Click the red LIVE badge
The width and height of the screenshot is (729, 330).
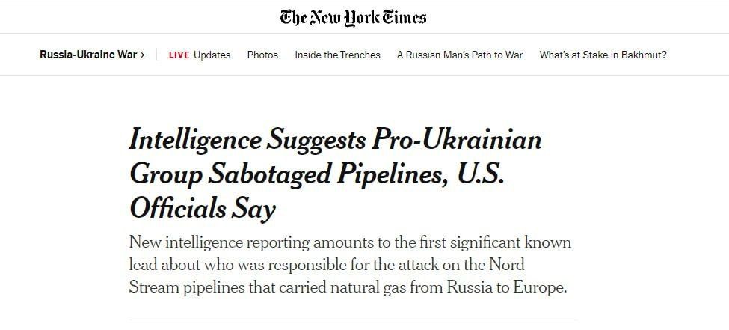pyautogui.click(x=179, y=55)
